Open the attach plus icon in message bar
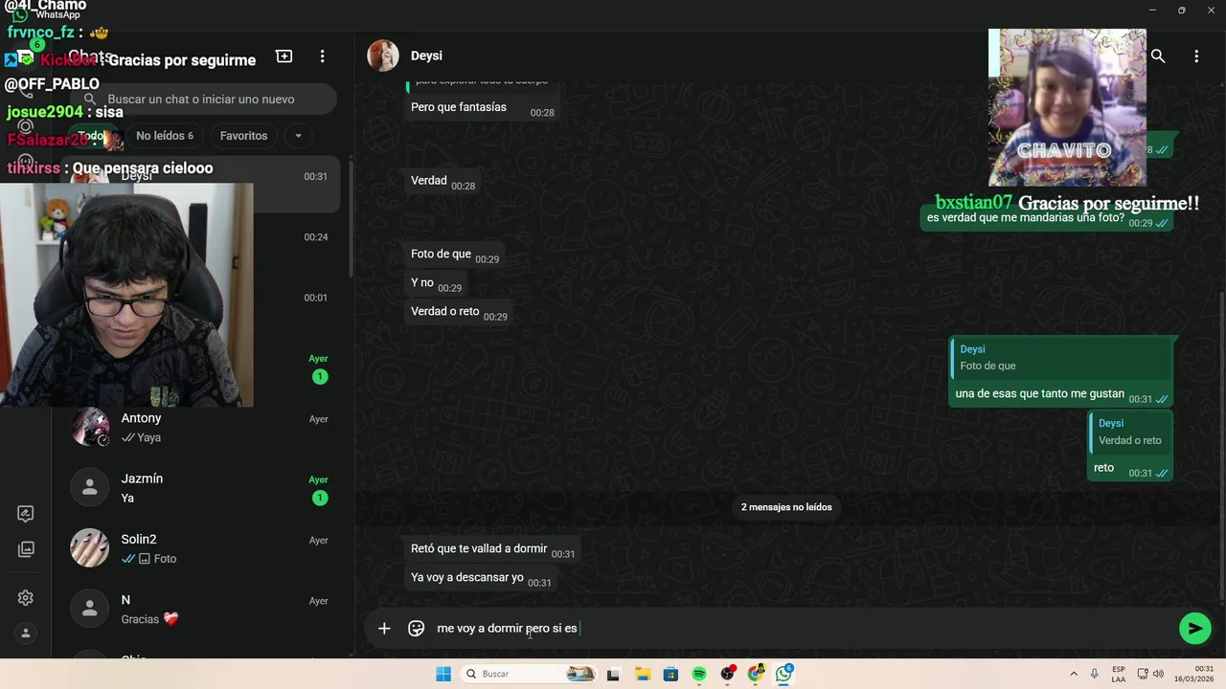This screenshot has width=1226, height=689. pyautogui.click(x=384, y=629)
